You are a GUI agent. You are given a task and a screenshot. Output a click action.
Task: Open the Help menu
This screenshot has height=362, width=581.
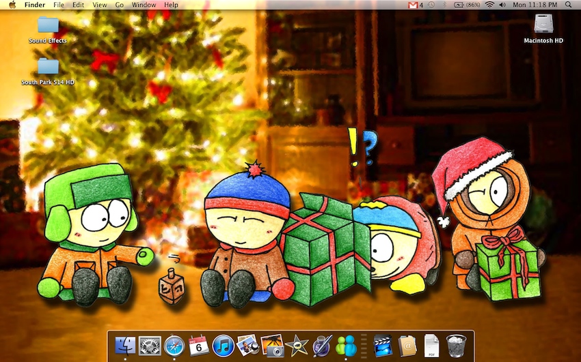click(x=171, y=5)
